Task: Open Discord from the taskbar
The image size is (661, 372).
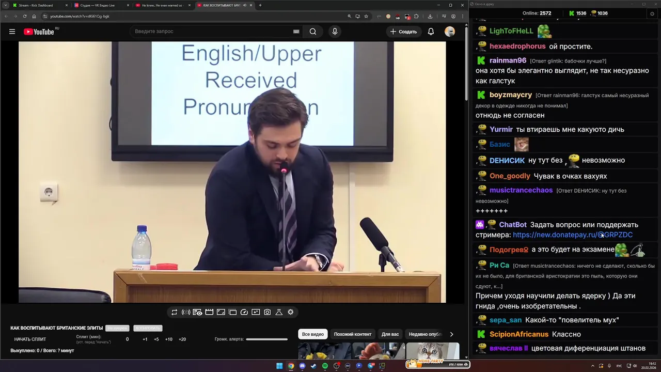Action: tap(302, 366)
